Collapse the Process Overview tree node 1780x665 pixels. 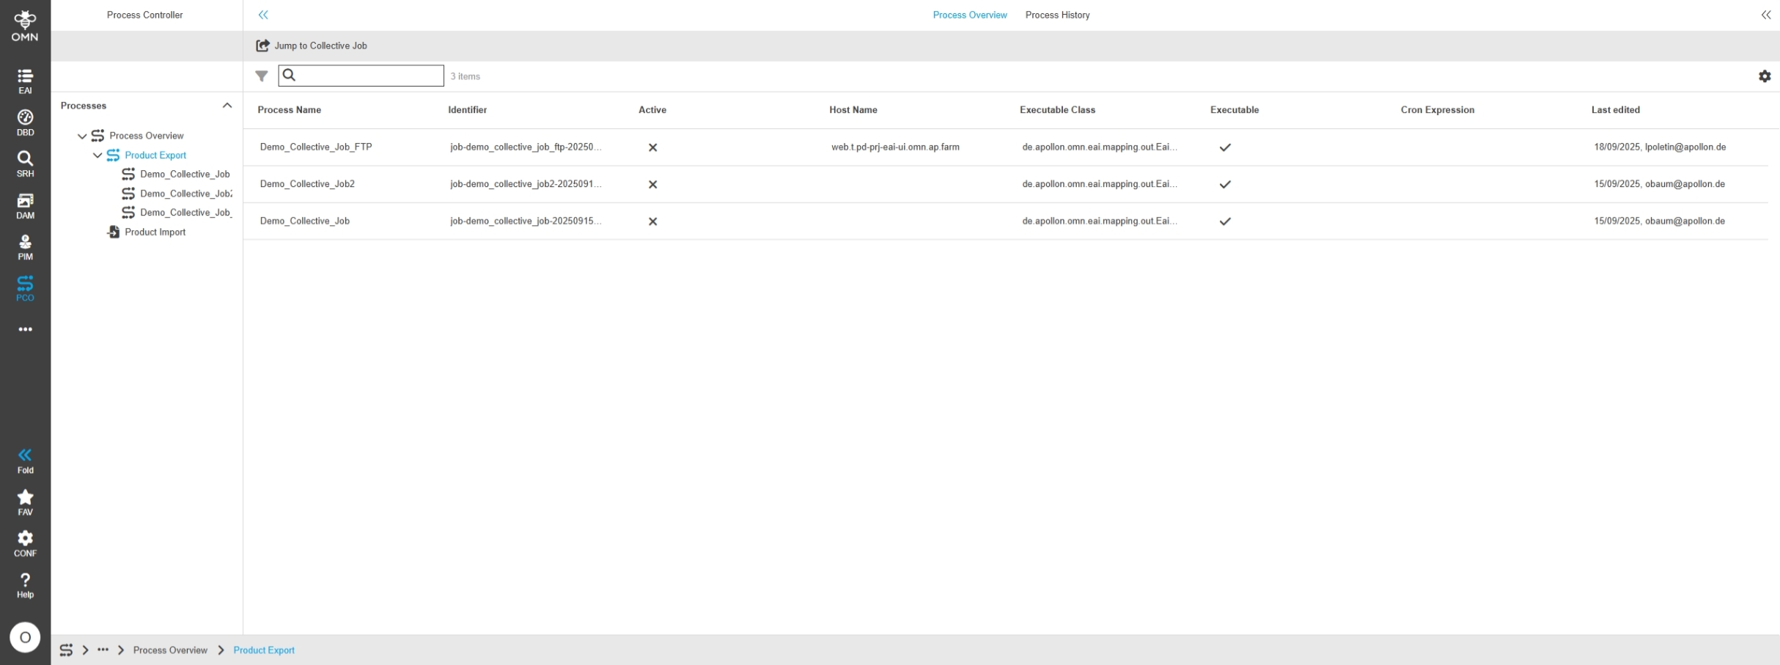point(82,136)
